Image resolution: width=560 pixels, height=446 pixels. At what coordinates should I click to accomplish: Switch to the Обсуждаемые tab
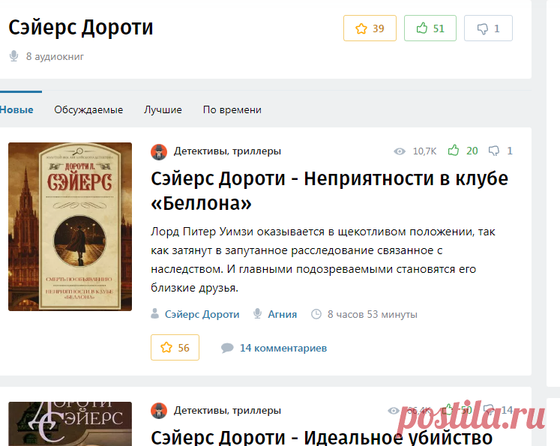(x=88, y=109)
